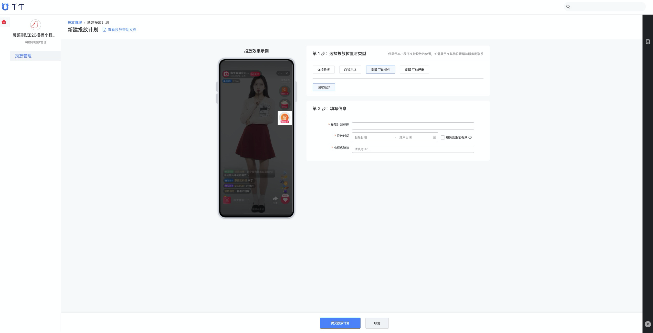Viewport: 653px width, 333px height.
Task: Click the Qianniu logo icon
Action: pos(5,7)
